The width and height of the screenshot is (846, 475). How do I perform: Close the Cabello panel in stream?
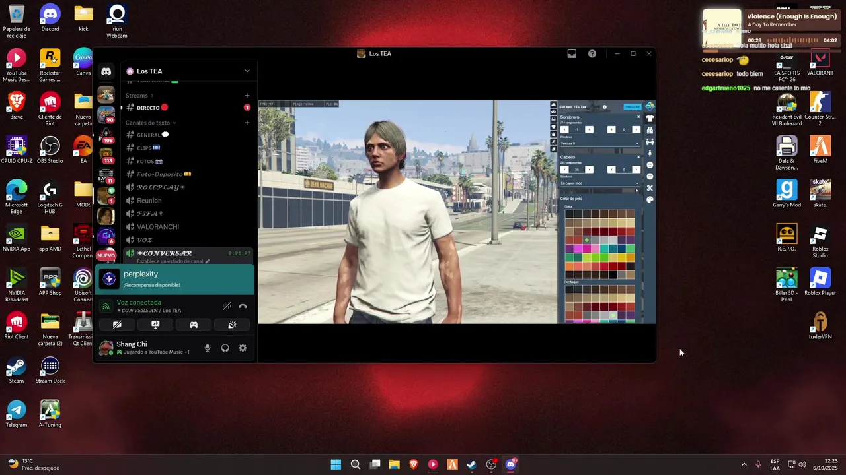coord(638,157)
